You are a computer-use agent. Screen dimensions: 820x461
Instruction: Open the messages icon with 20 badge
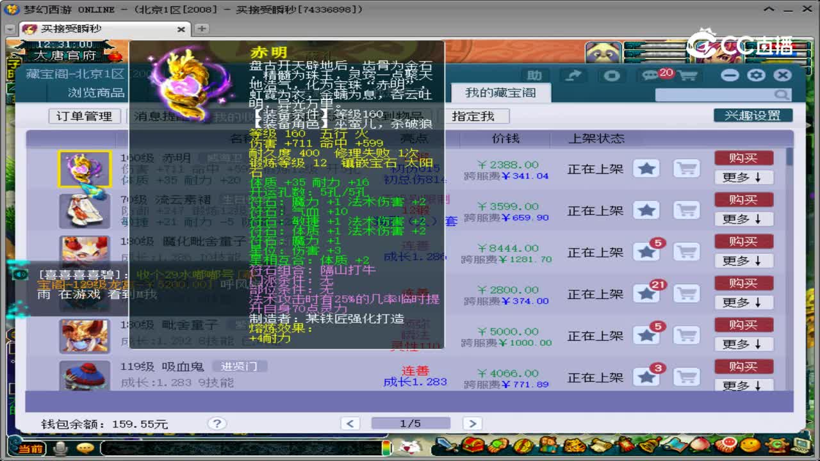[650, 76]
